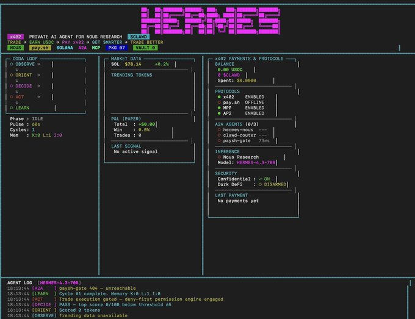Click the paysh-gate 73ms latency value
The height and width of the screenshot is (319, 415).
click(x=264, y=141)
